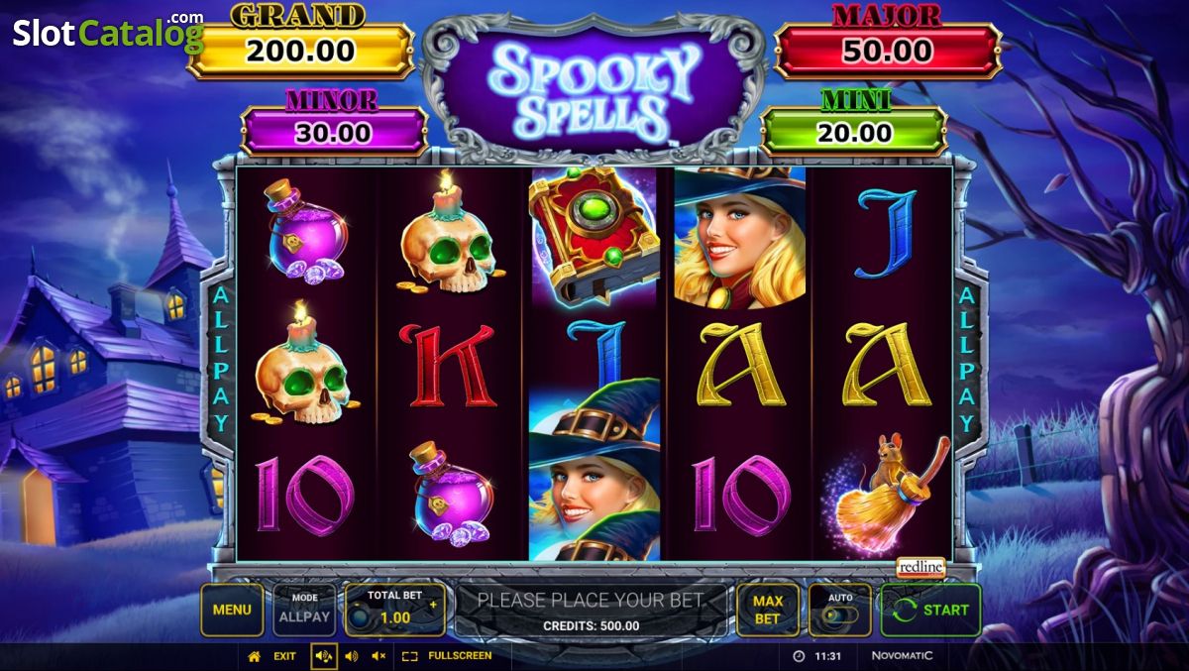This screenshot has height=671, width=1189.
Task: Click the START spin button
Action: click(x=930, y=610)
